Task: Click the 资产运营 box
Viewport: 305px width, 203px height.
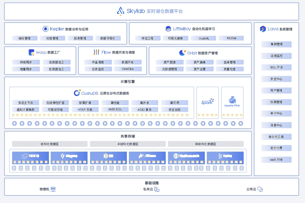Action: pos(200,69)
